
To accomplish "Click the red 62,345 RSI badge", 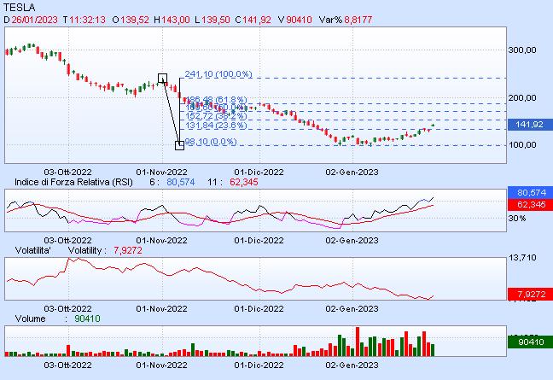I will 530,205.
